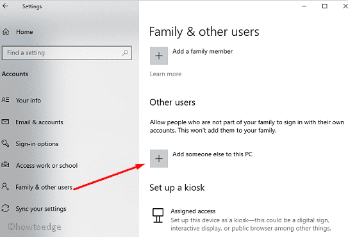Image resolution: width=348 pixels, height=237 pixels.
Task: Click the Access work or school briefcase icon
Action: (x=5, y=165)
